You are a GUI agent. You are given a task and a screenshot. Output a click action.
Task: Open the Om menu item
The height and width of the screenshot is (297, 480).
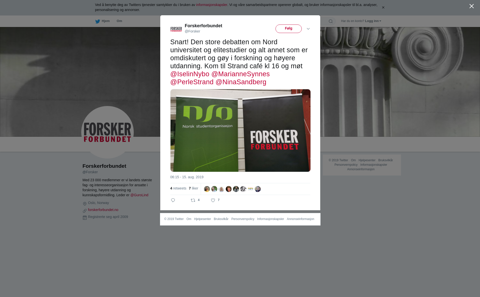point(119,21)
